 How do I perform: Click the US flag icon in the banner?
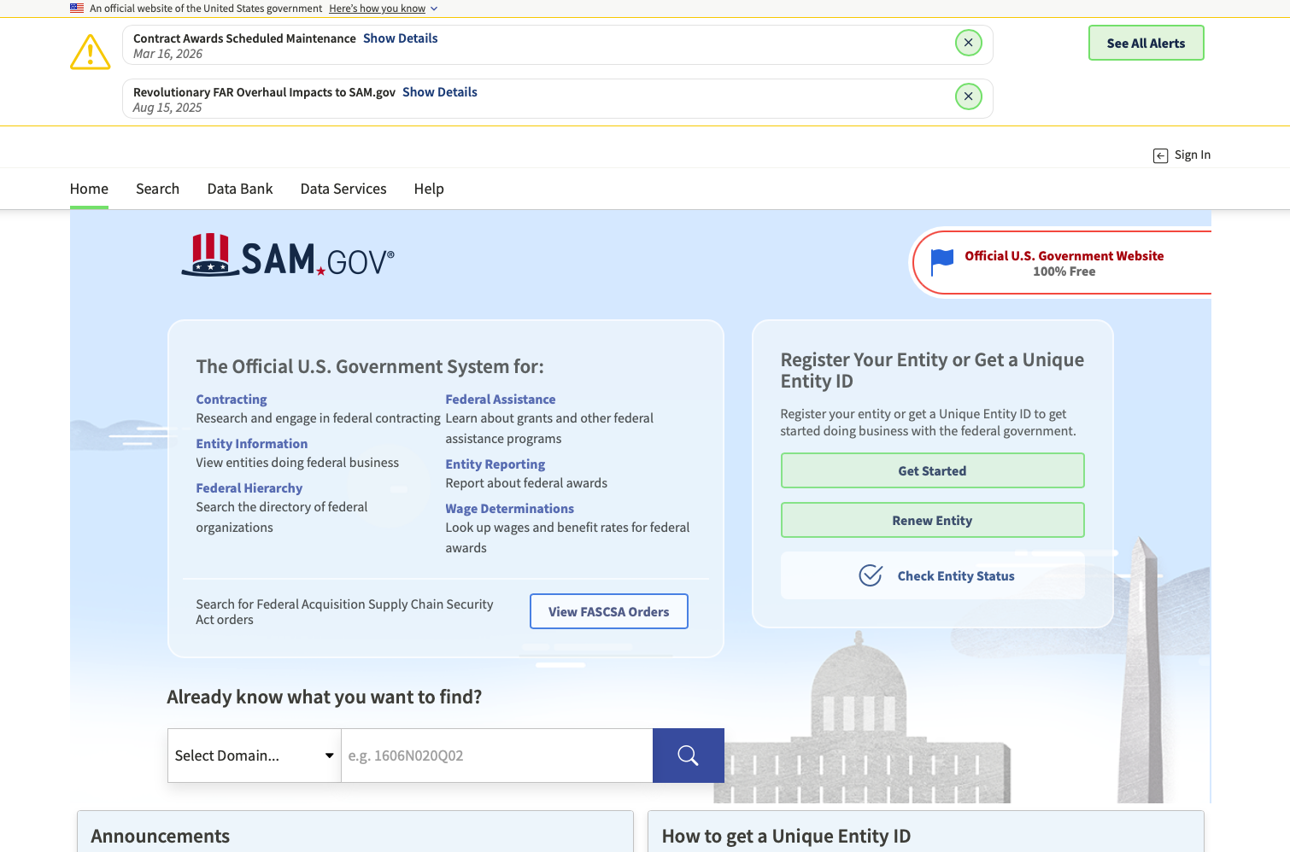click(x=77, y=9)
